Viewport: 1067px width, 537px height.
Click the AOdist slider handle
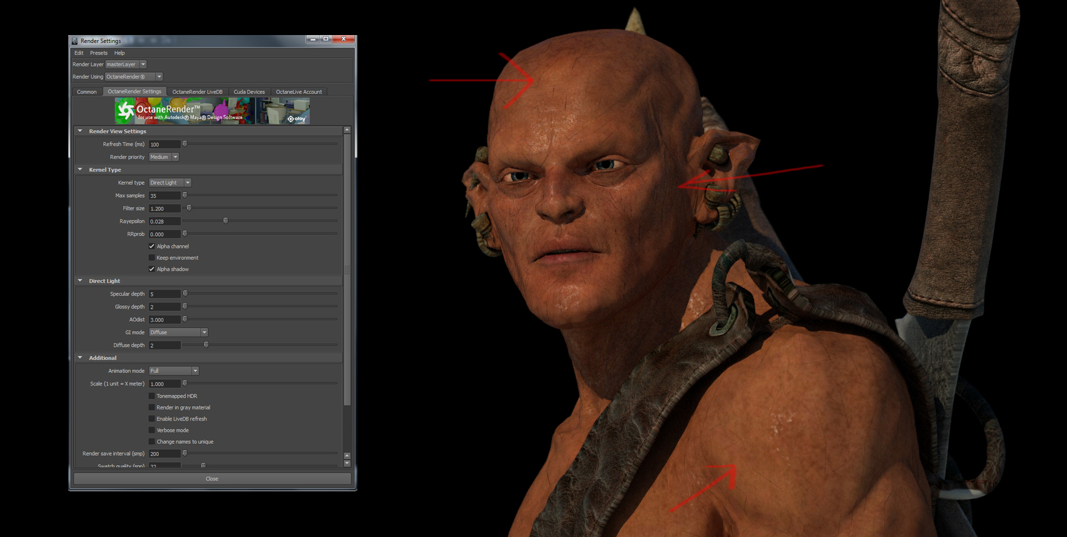click(x=185, y=319)
